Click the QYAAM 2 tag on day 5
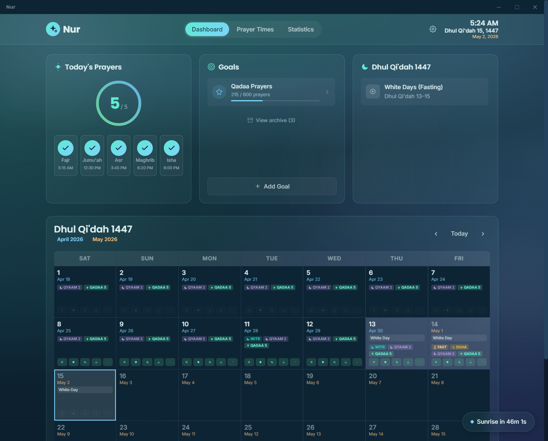The image size is (548, 441). point(319,287)
